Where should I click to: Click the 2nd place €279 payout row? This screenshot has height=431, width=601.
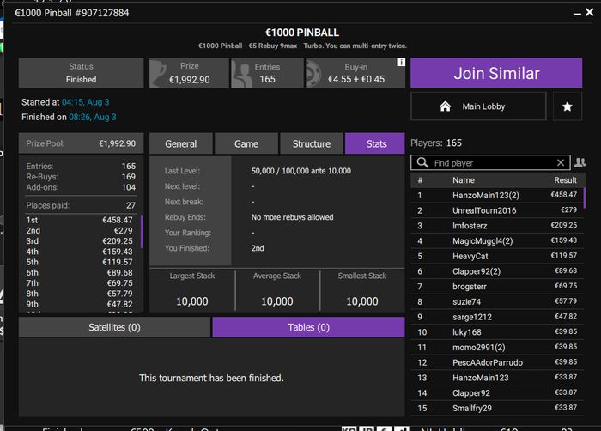click(79, 230)
